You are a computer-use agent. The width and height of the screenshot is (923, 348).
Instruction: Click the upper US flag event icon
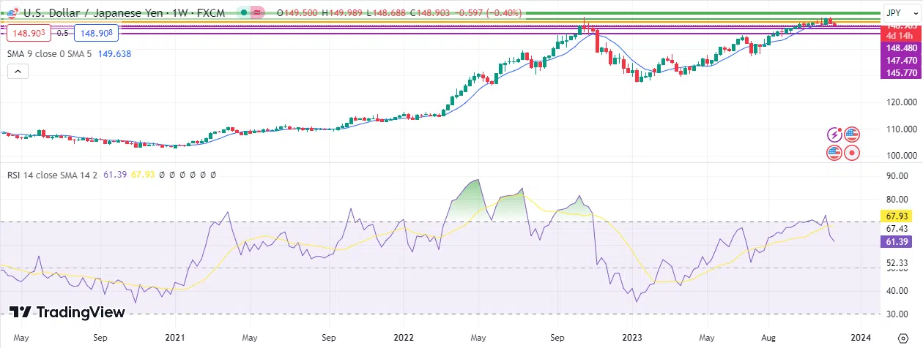point(851,135)
